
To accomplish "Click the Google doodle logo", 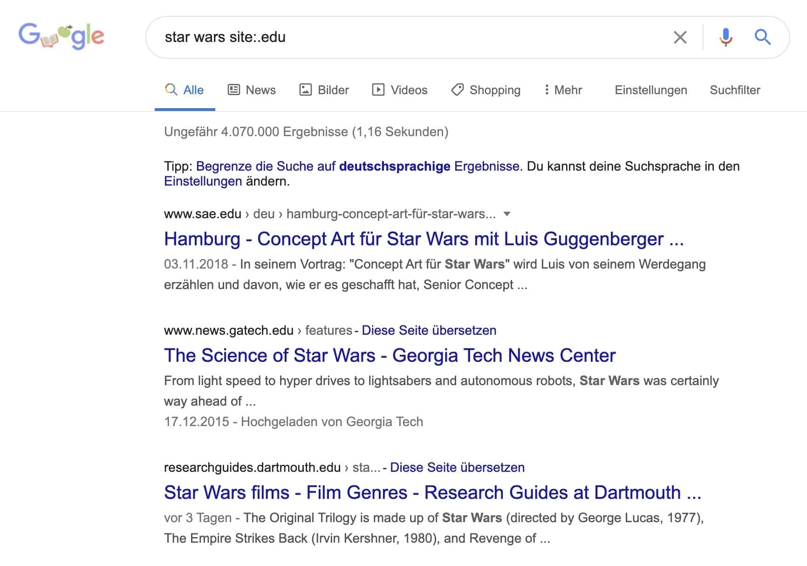I will (x=61, y=36).
